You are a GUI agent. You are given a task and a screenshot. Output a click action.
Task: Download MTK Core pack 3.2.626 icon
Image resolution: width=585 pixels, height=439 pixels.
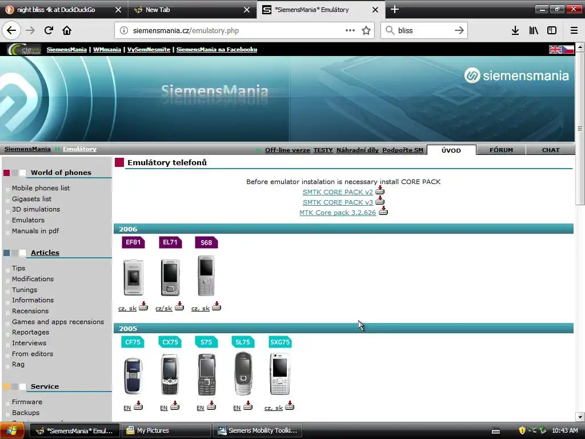click(383, 211)
